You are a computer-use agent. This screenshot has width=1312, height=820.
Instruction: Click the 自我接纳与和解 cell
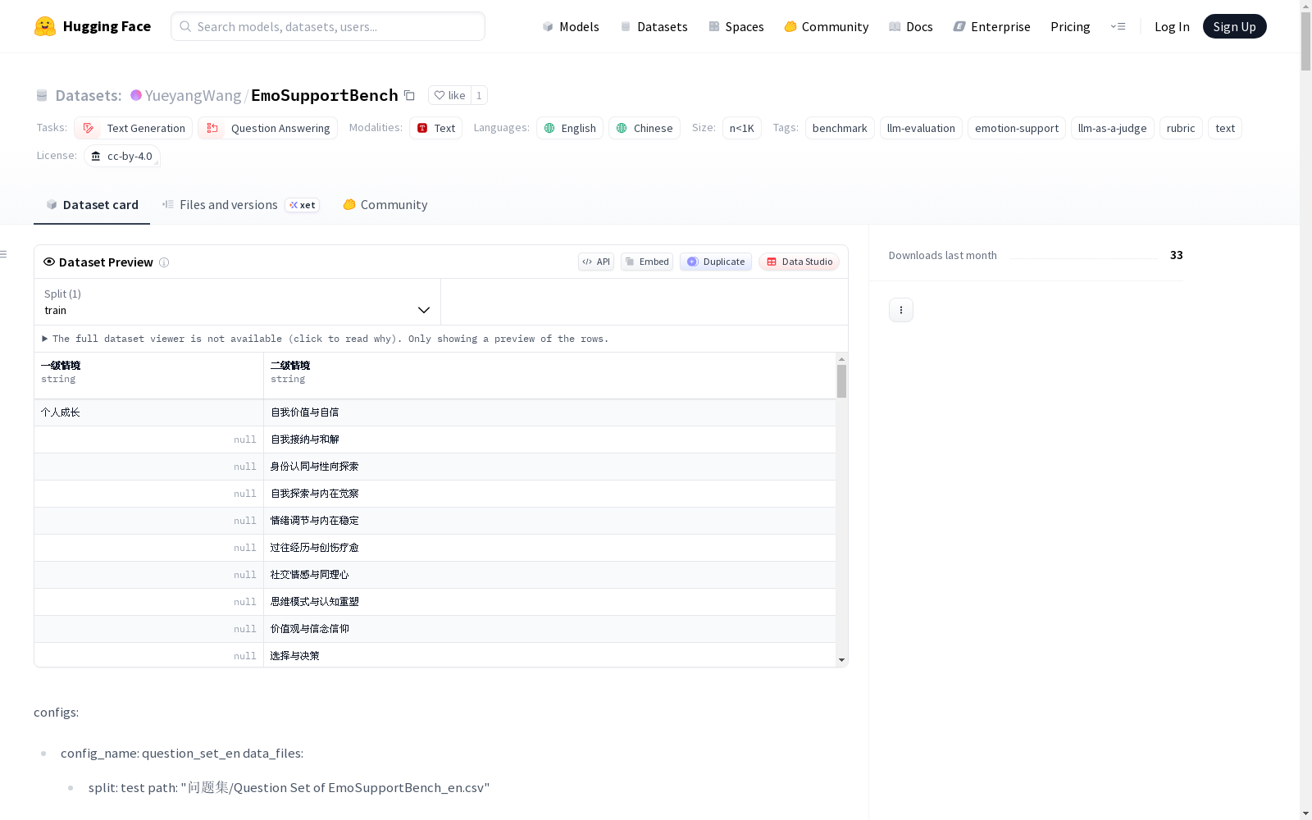[x=549, y=440]
